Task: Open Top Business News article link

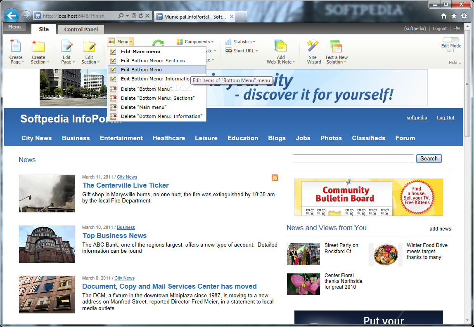Action: pos(114,235)
